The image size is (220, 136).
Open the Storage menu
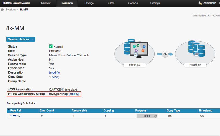pyautogui.click(x=89, y=3)
